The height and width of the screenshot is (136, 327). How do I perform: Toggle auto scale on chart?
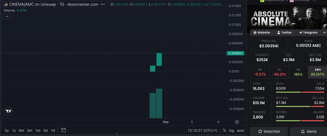click(x=241, y=130)
